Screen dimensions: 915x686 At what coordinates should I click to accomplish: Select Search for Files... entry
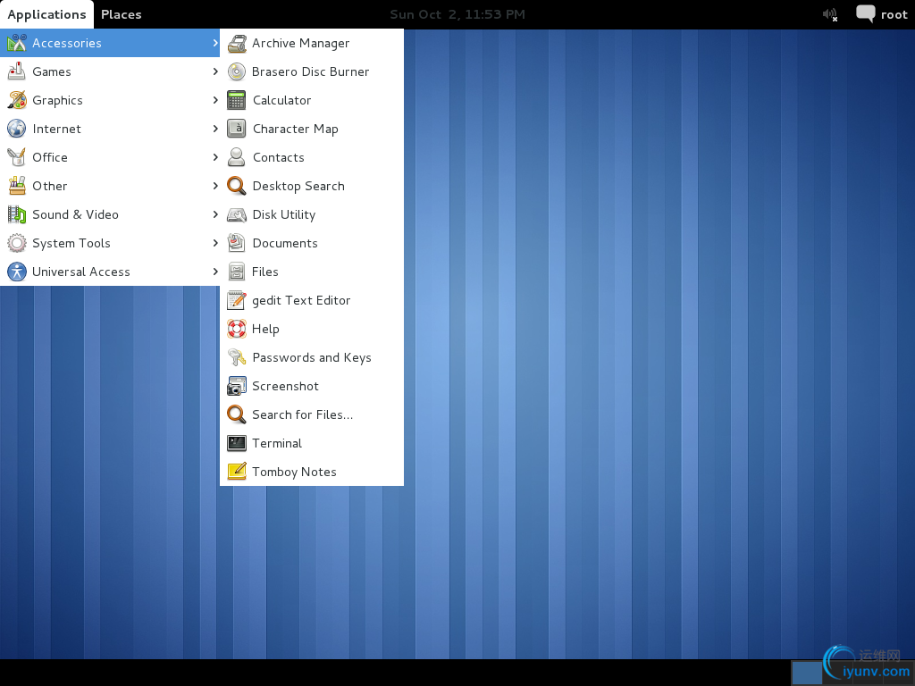(302, 414)
